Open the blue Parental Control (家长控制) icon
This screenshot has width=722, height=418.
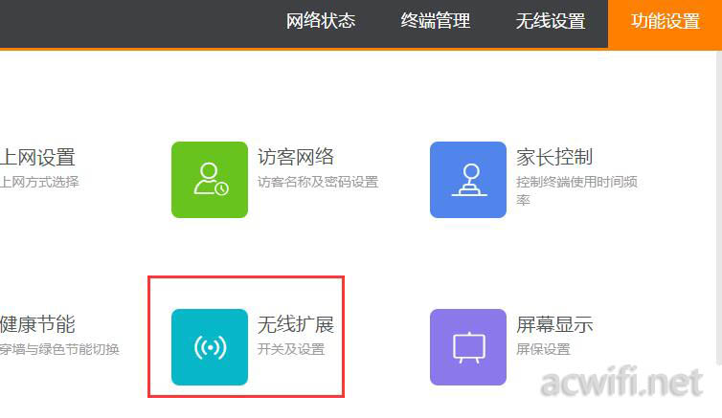click(x=468, y=180)
